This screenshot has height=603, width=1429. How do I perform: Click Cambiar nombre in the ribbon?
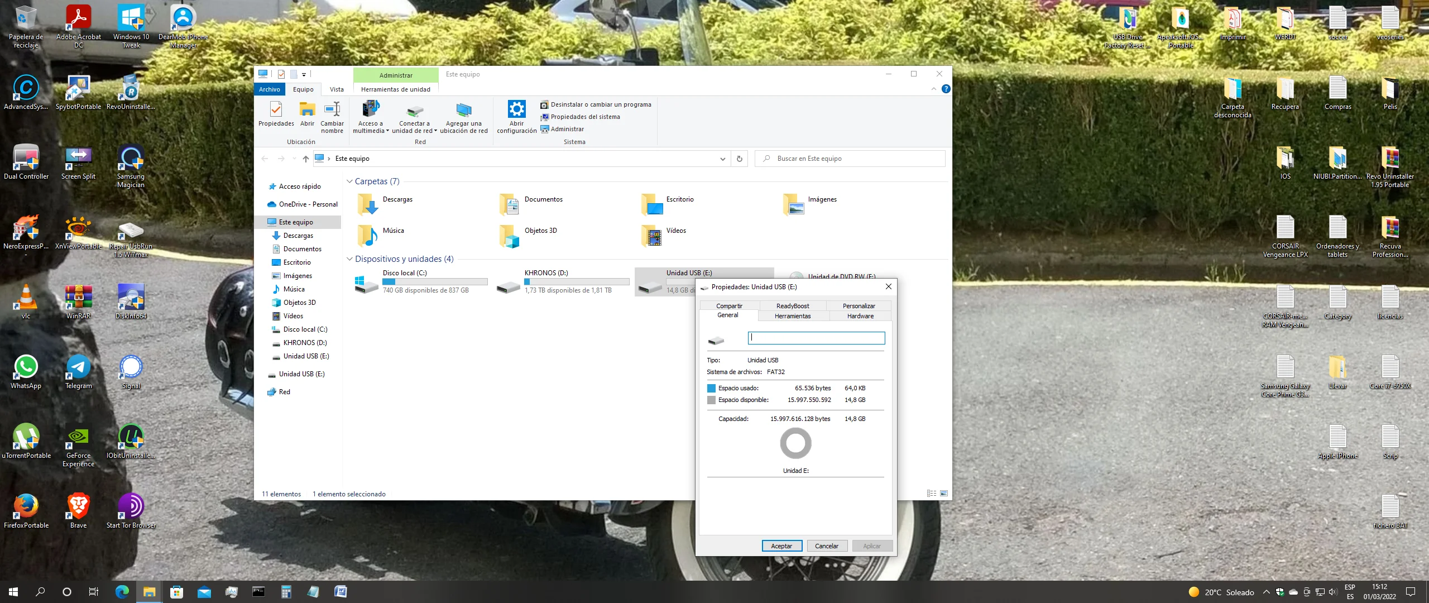click(x=332, y=117)
